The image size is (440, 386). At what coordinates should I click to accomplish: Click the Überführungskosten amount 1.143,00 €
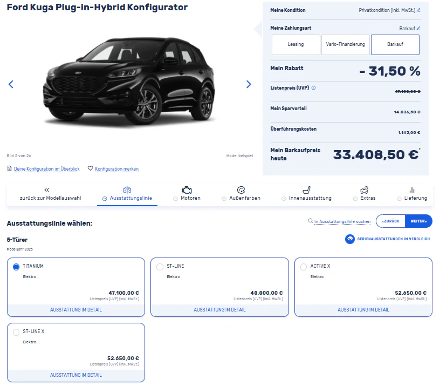click(x=409, y=133)
